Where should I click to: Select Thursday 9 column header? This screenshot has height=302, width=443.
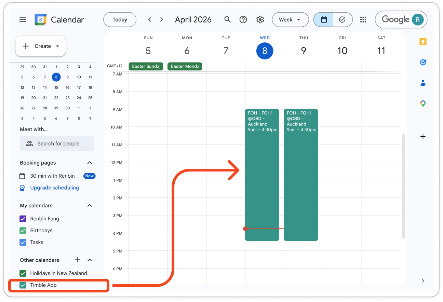[x=304, y=51]
